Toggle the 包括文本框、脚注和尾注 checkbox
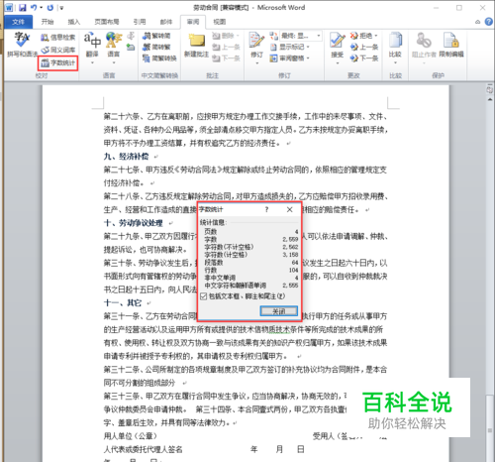 (204, 296)
